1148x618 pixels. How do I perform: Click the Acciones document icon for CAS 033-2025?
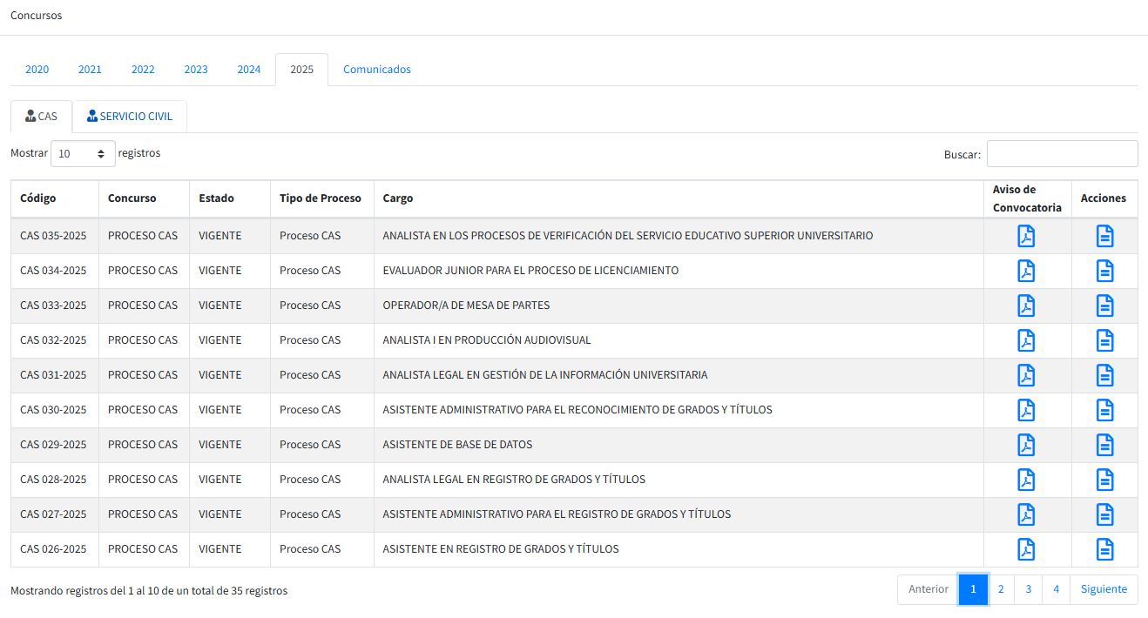1104,306
